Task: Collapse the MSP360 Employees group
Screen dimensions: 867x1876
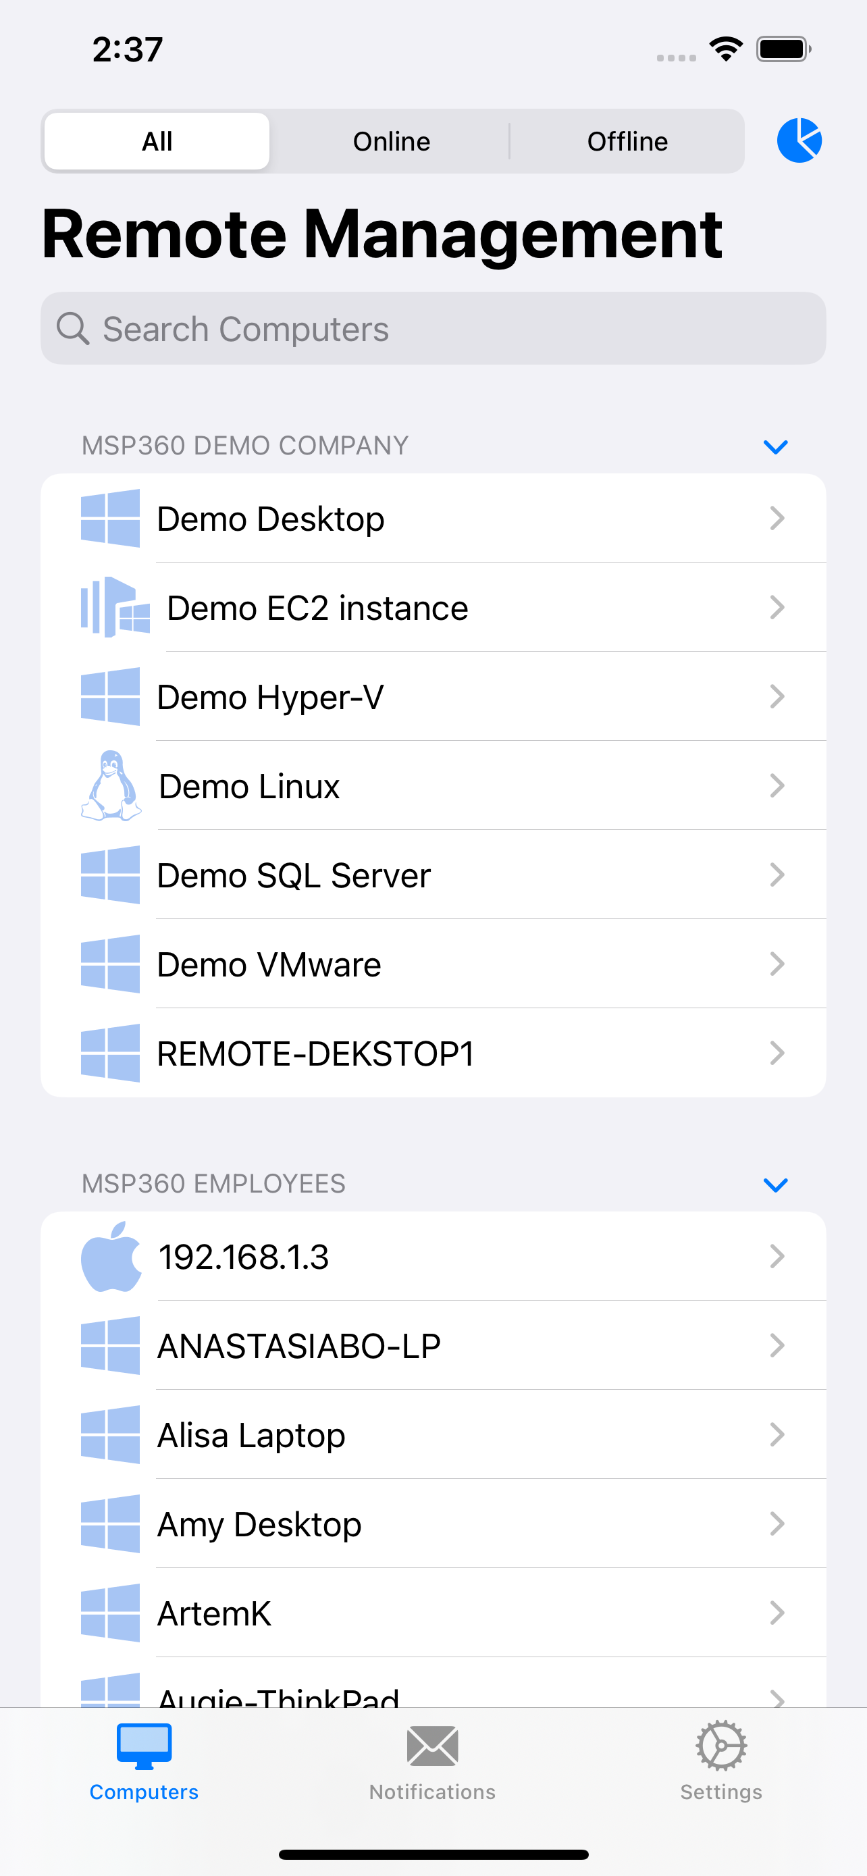Action: (775, 1185)
